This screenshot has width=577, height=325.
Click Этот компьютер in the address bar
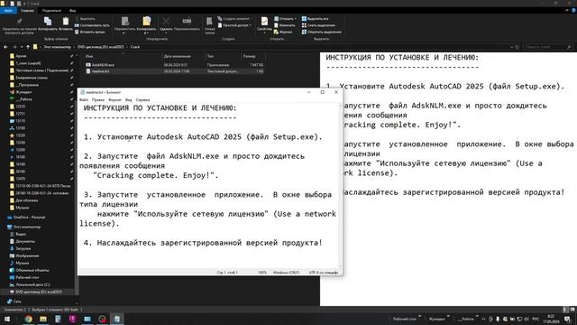pyautogui.click(x=57, y=47)
